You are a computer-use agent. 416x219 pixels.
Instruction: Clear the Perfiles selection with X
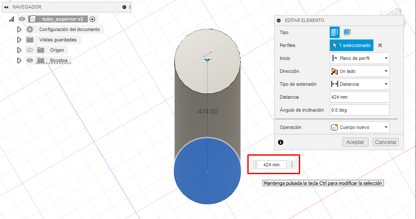coord(380,45)
